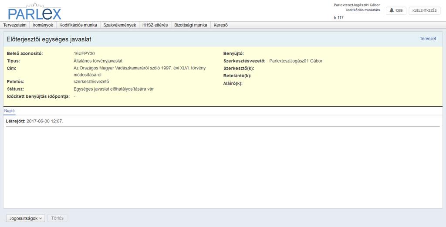Open the Irományok menu

click(x=43, y=25)
